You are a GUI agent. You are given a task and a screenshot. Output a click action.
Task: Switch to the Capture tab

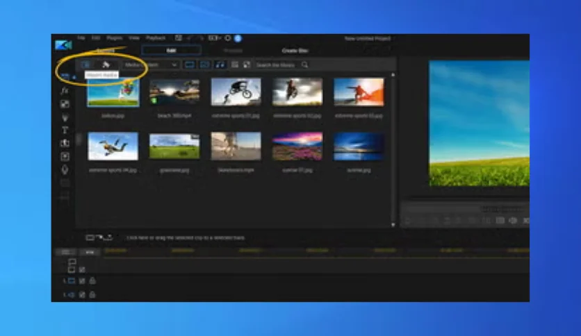pos(106,50)
